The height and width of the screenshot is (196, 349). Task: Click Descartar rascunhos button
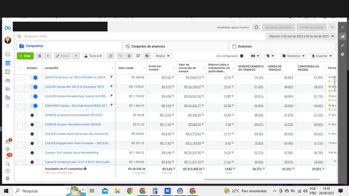coord(278,27)
